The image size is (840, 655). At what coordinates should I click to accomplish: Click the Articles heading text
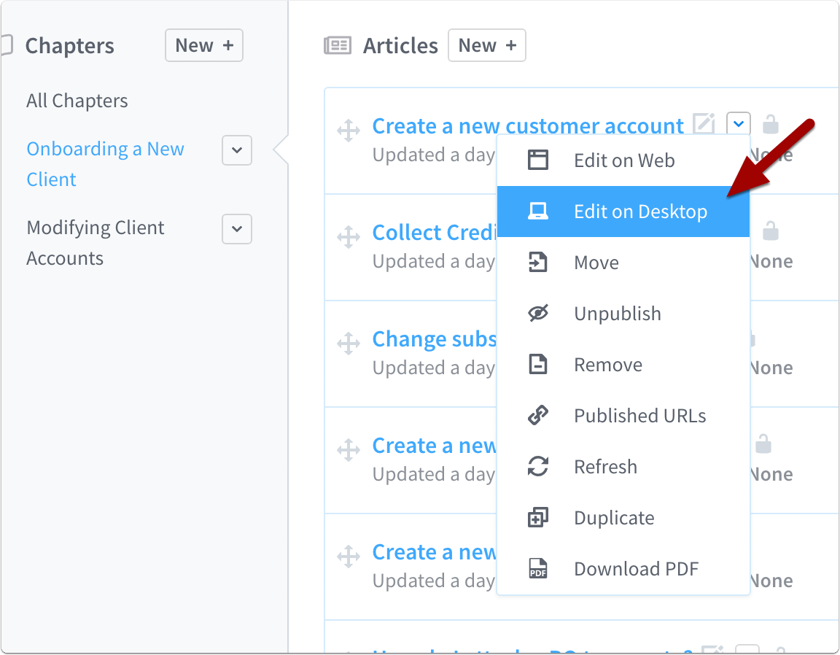click(400, 45)
